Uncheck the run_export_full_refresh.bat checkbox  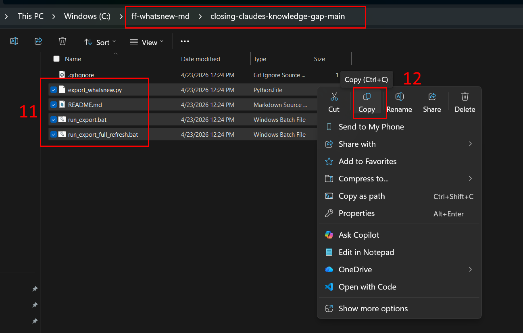[53, 134]
